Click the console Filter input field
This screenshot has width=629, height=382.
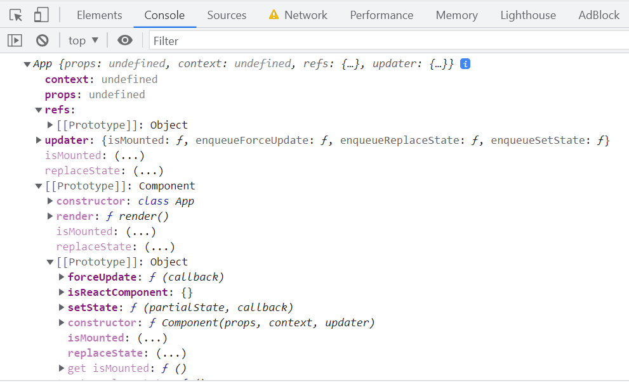[x=381, y=41]
